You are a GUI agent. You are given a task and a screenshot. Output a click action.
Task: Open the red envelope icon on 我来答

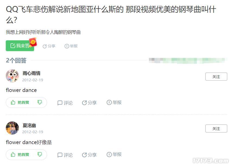tap(33, 42)
